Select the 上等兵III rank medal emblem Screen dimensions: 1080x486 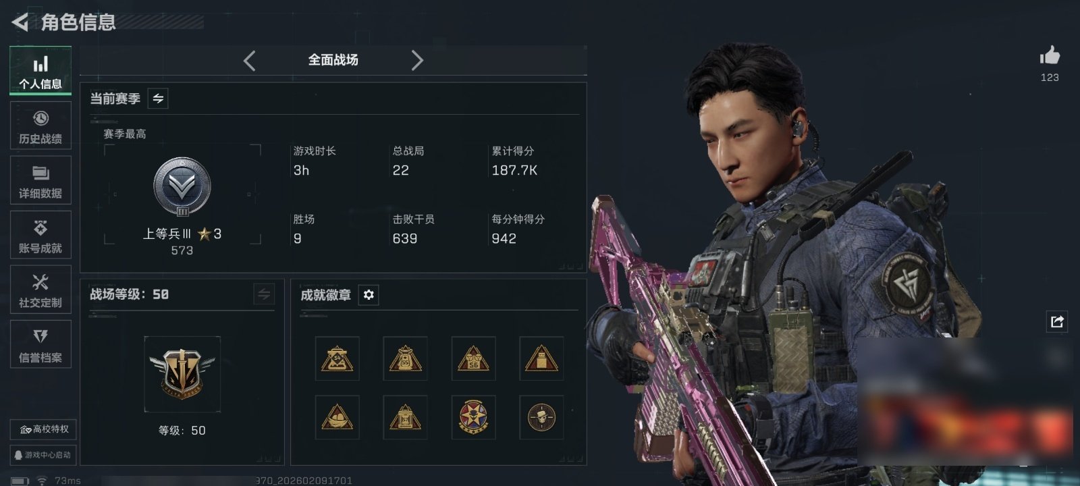(x=182, y=188)
